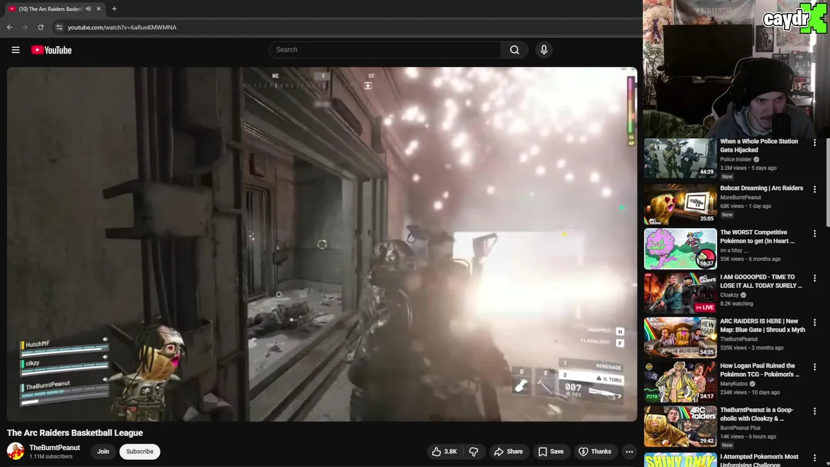830x467 pixels.
Task: Click 'ManyKudos' channel name
Action: (734, 383)
